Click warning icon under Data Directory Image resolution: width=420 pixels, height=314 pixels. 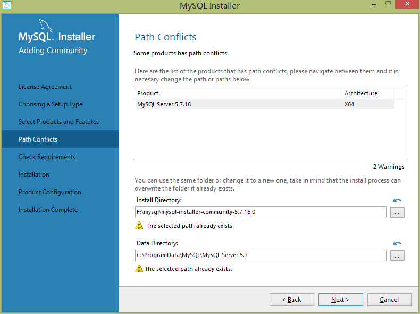[x=139, y=269]
